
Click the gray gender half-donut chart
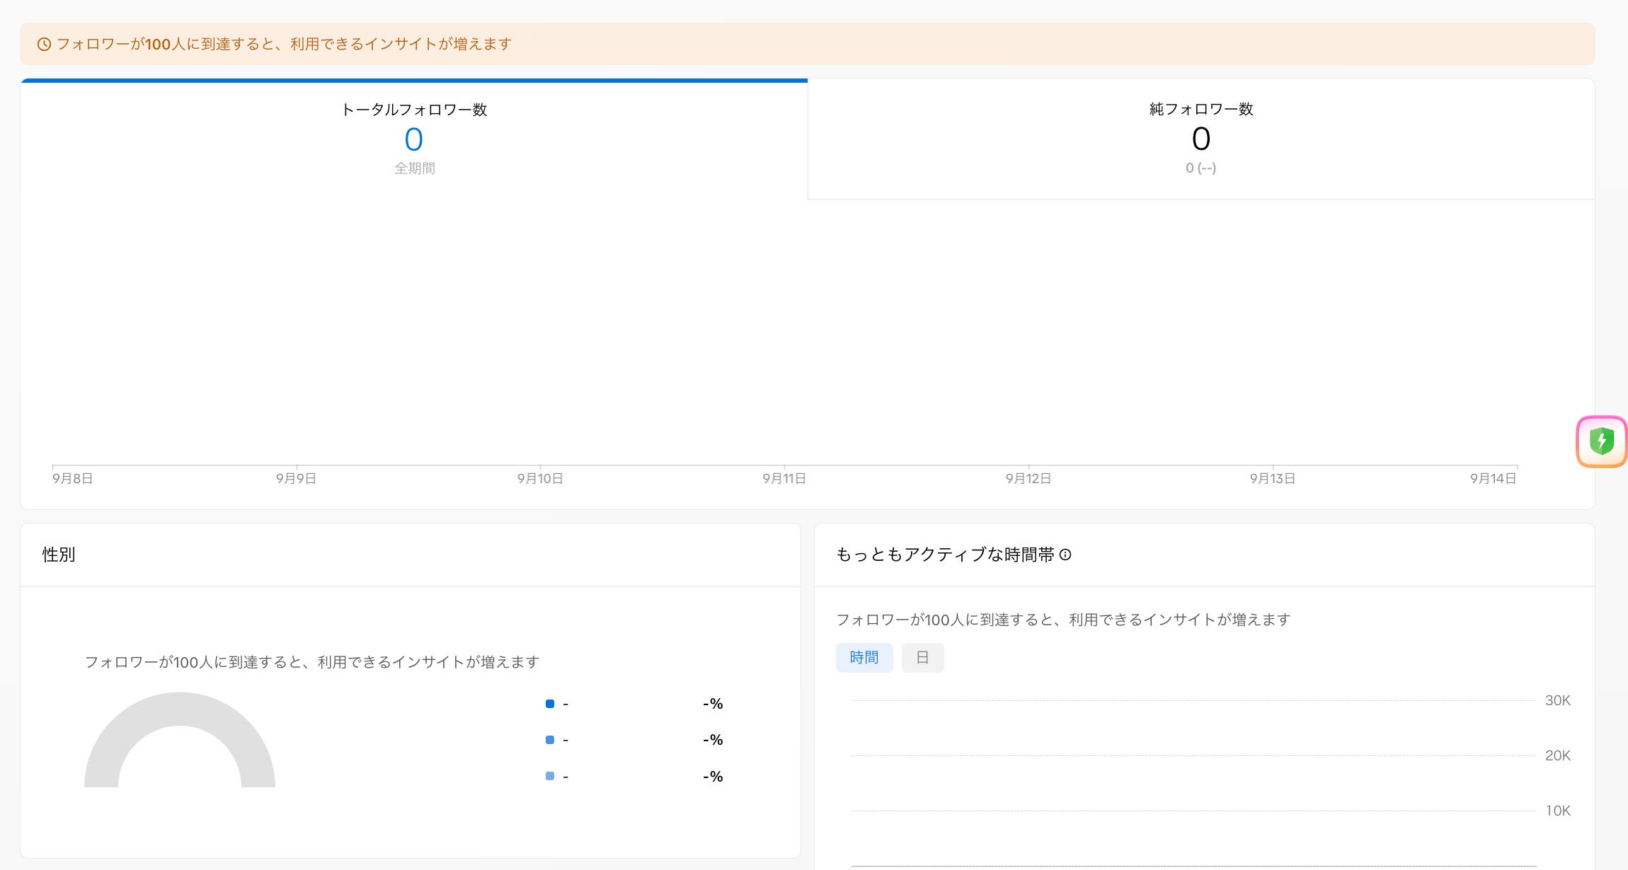[180, 739]
